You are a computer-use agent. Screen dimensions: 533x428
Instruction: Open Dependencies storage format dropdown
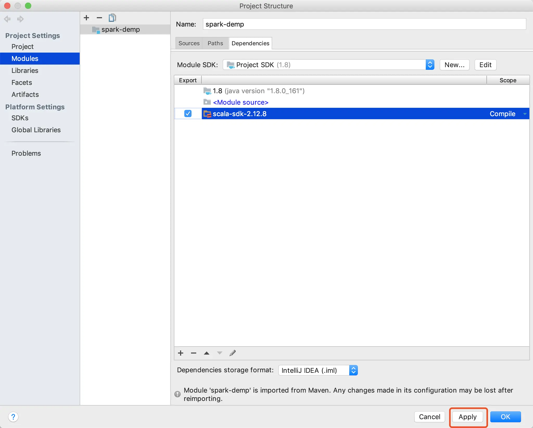pyautogui.click(x=318, y=370)
